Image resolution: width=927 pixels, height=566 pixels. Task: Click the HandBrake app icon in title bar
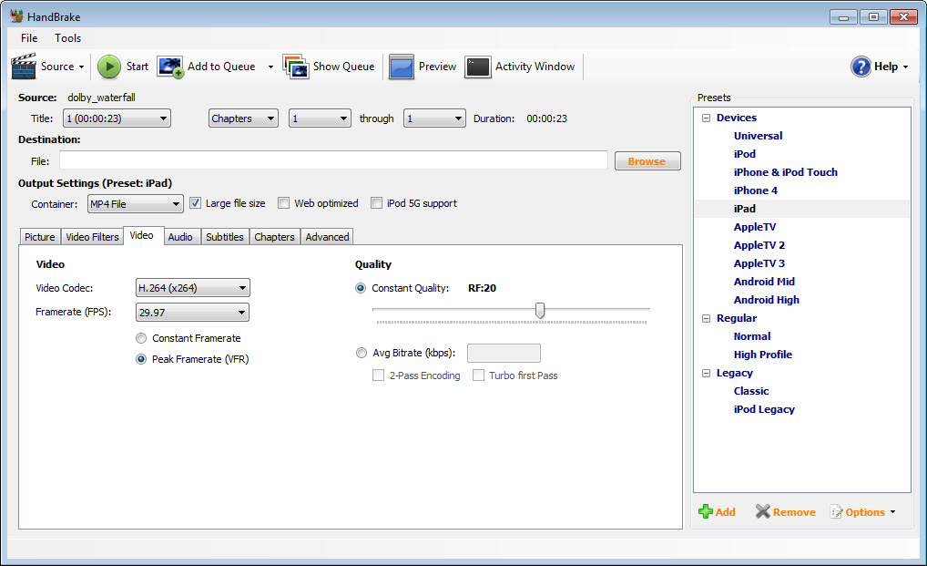click(16, 16)
